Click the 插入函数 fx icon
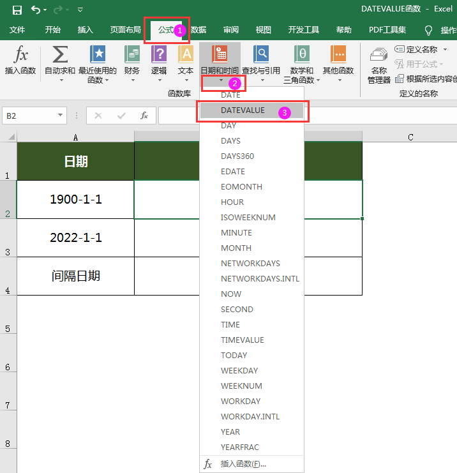Viewport: 457px width, 473px height. tap(20, 54)
